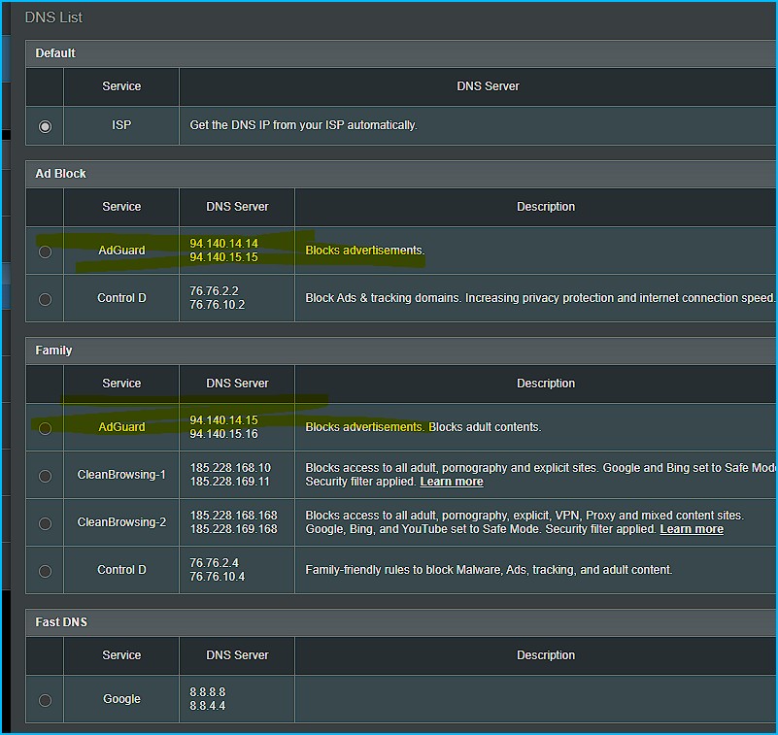
Task: Click Description column header in Fast DNS table
Action: pos(546,655)
